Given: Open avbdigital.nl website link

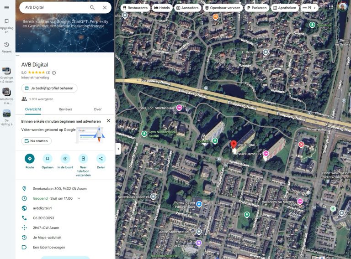Looking at the screenshot, I should pyautogui.click(x=43, y=208).
